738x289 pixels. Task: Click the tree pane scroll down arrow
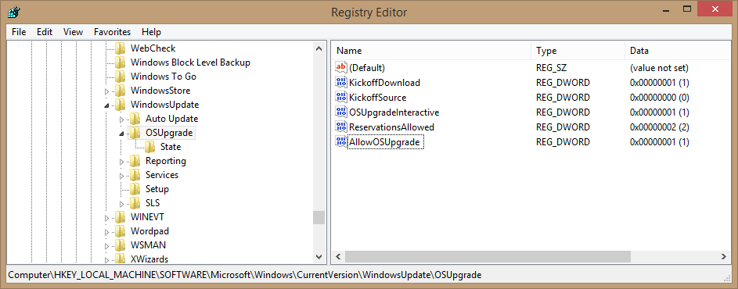coord(319,256)
